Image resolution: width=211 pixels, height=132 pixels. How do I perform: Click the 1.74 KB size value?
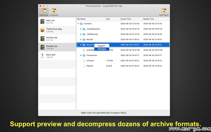click(x=109, y=61)
